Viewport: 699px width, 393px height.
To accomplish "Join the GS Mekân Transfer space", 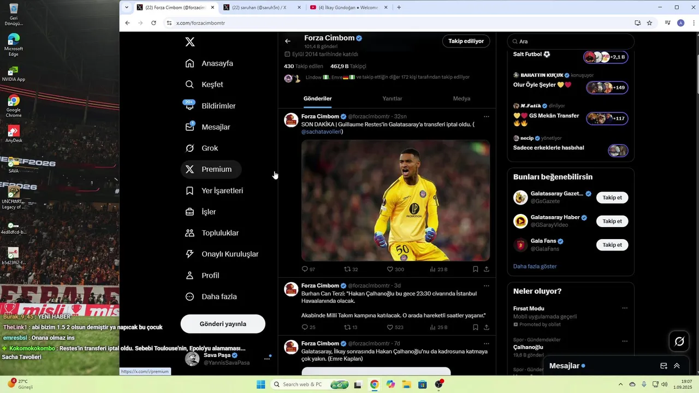I will tap(607, 118).
